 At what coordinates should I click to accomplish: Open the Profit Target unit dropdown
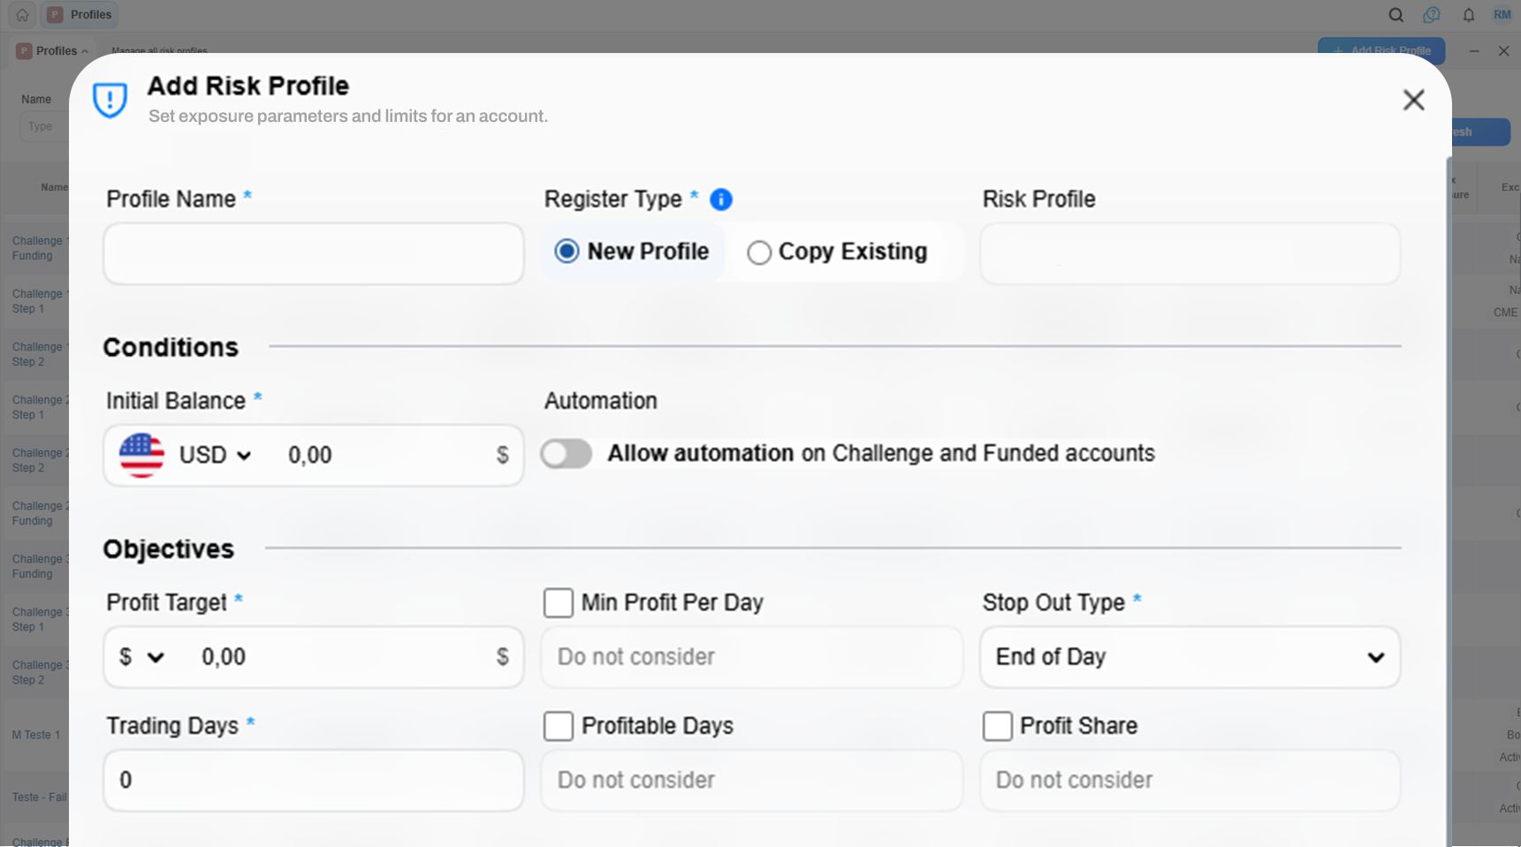tap(142, 657)
